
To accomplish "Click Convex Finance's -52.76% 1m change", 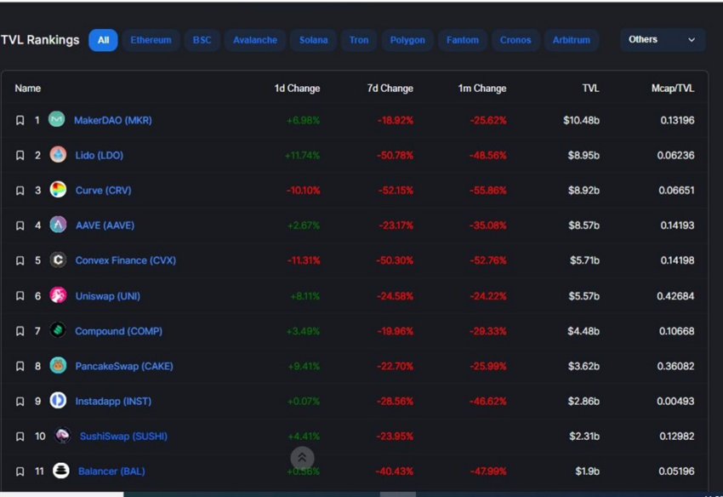I will 488,260.
